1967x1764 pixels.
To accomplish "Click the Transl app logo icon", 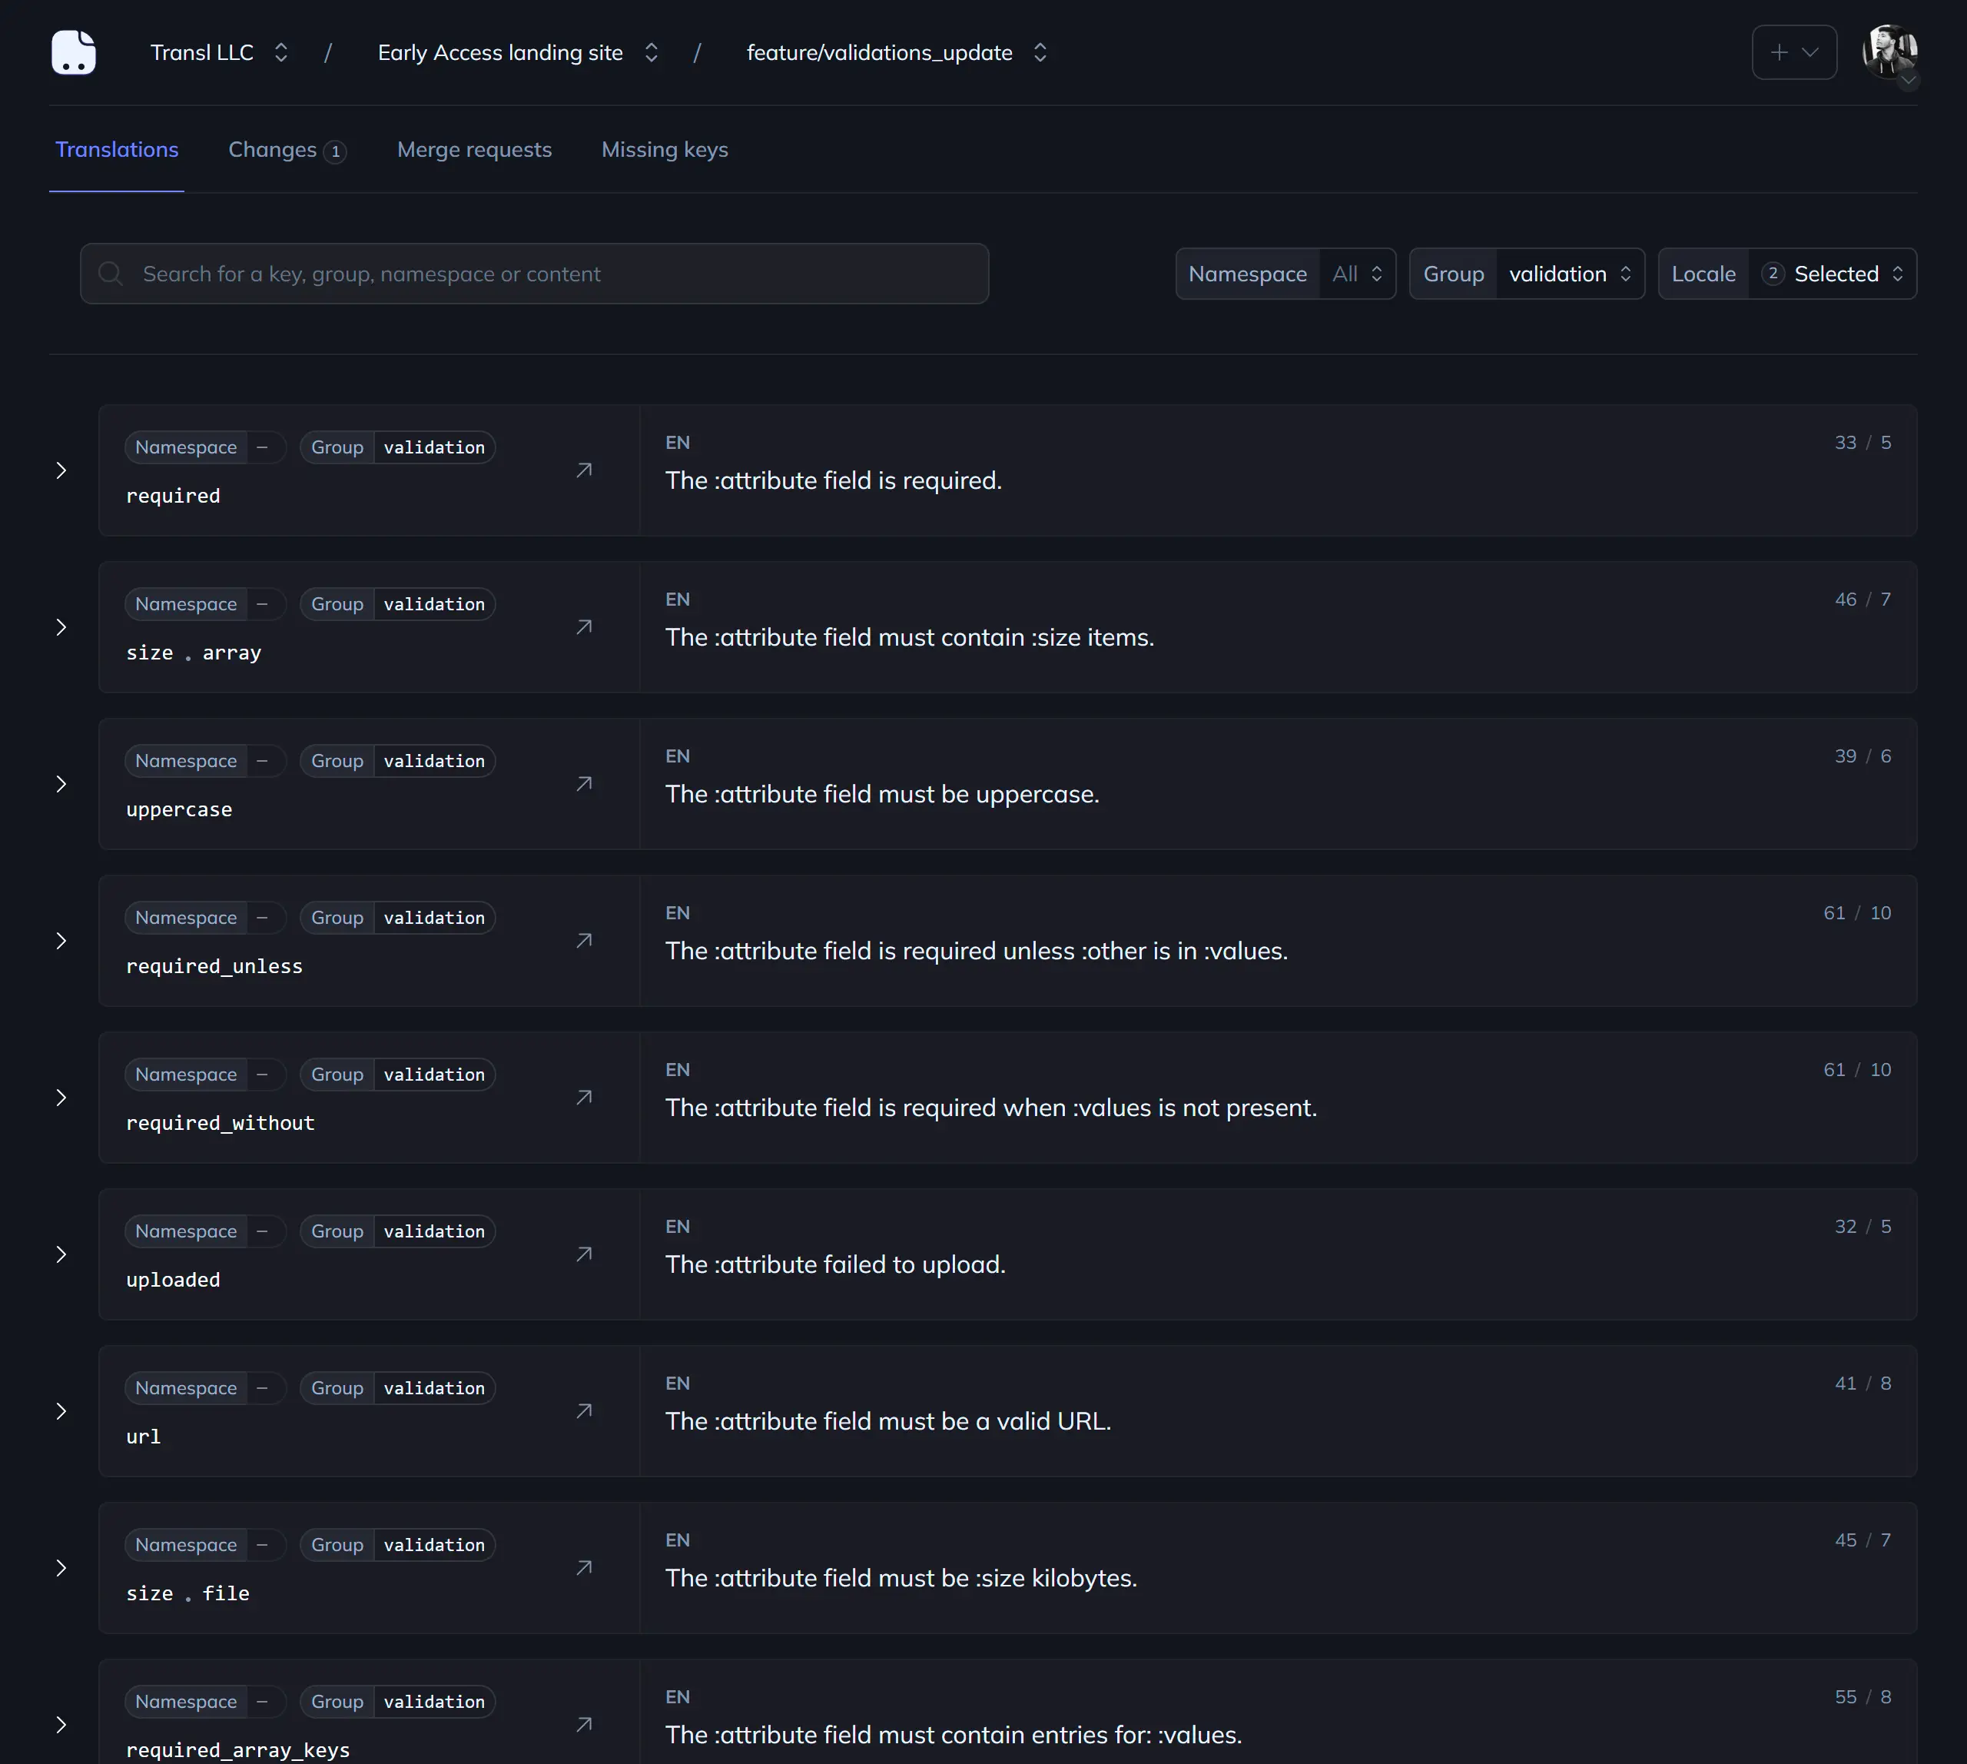I will [x=74, y=52].
